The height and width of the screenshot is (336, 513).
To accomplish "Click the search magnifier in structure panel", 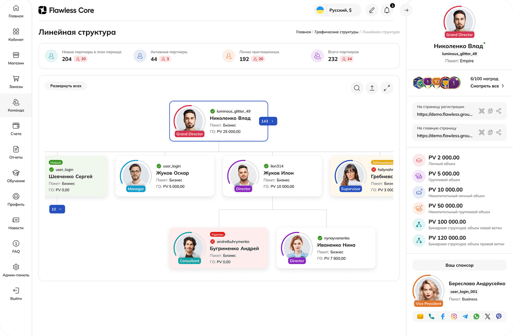I will 357,88.
